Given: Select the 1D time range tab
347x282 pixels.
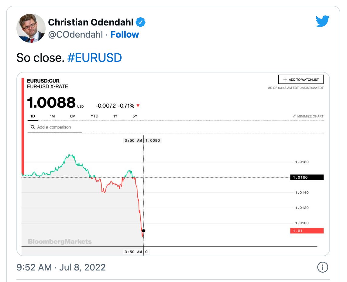Looking at the screenshot, I should tap(33, 116).
